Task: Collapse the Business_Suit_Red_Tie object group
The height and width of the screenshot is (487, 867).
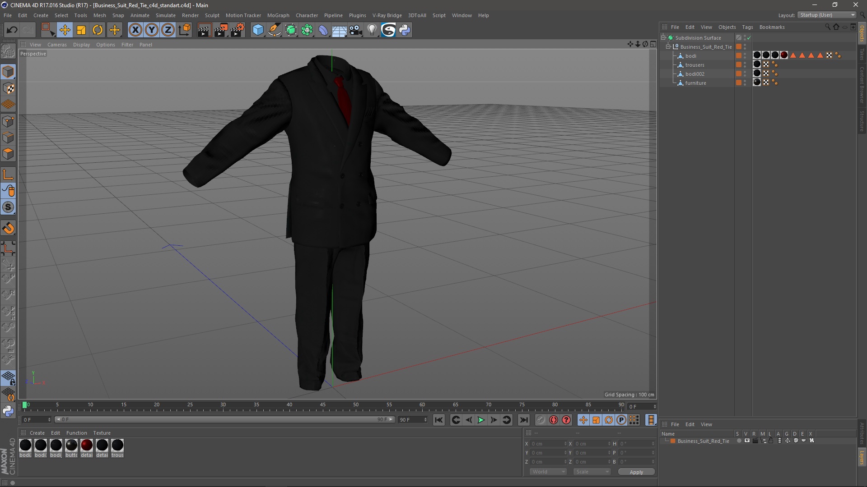Action: click(668, 46)
